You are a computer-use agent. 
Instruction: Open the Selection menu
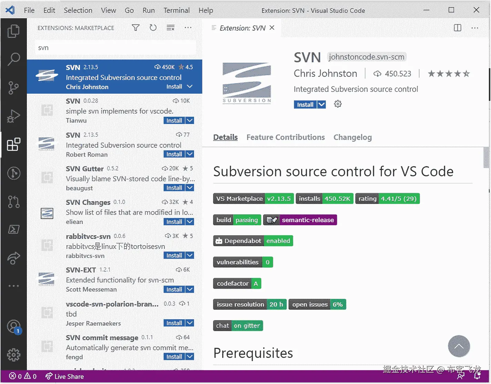[x=78, y=10]
